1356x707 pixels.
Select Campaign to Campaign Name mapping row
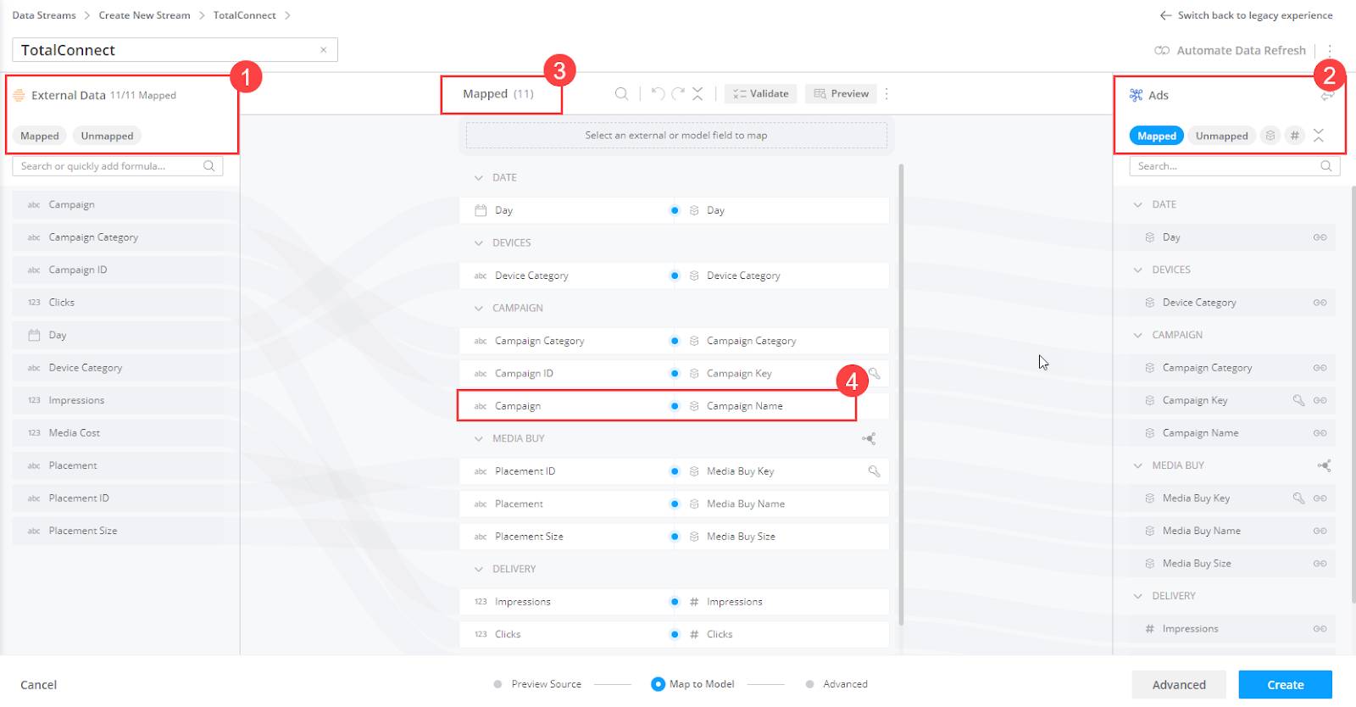click(x=674, y=406)
